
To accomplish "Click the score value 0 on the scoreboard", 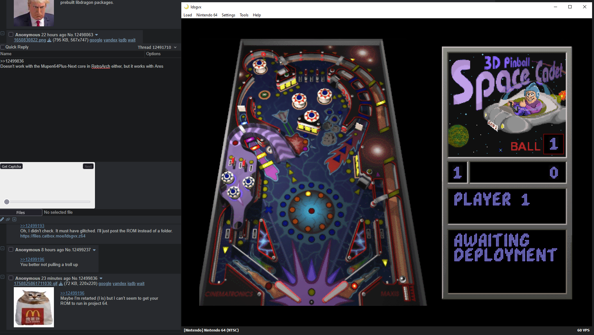I will coord(554,173).
